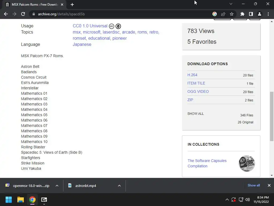The image size is (274, 206).
Task: Click the Creative Commons CC icon
Action: pos(112,26)
